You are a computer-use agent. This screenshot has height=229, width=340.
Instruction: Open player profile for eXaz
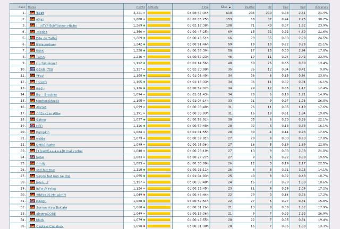pos(40,19)
